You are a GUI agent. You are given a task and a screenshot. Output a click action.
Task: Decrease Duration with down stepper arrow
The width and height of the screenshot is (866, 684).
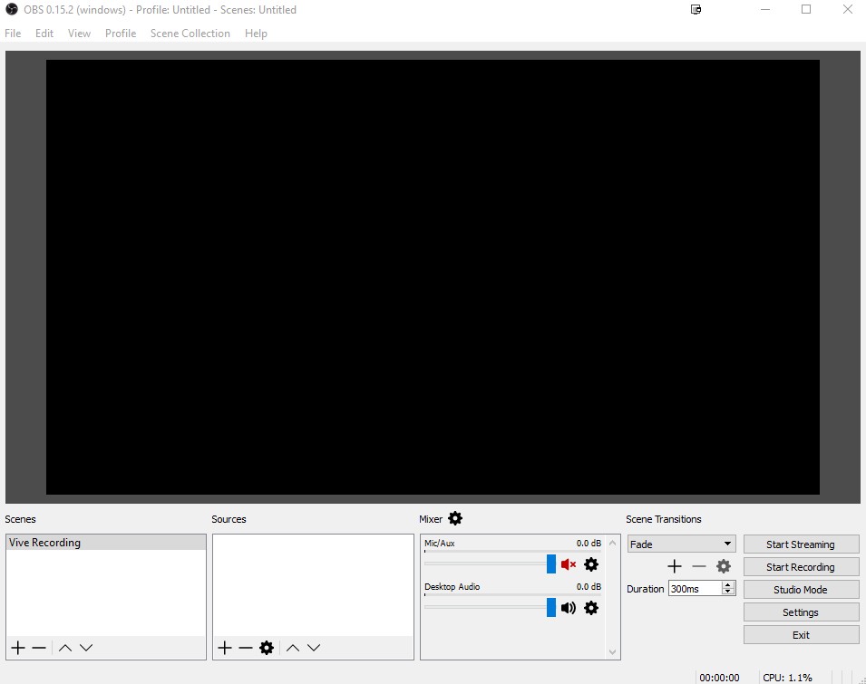728,592
